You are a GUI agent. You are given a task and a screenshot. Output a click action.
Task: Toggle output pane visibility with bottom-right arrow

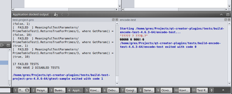pos(223,90)
